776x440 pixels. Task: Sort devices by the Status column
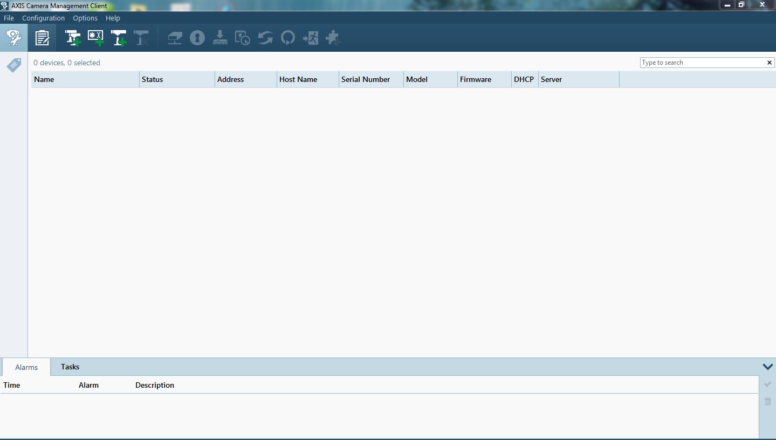(x=177, y=79)
